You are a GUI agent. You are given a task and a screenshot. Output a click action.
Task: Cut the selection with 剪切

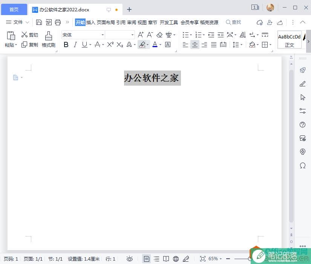tap(30, 35)
